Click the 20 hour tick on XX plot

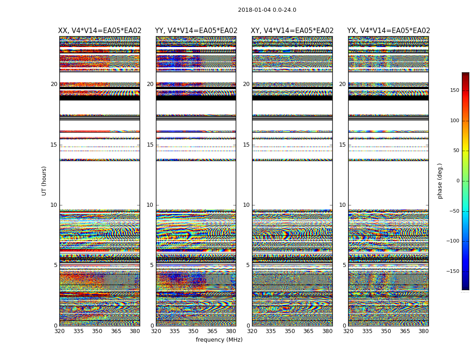pyautogui.click(x=54, y=84)
